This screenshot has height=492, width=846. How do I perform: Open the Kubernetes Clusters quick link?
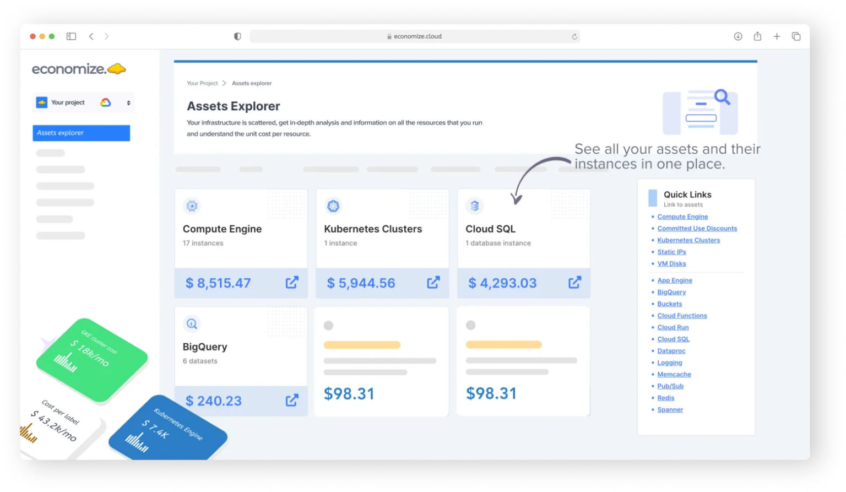[x=688, y=240]
